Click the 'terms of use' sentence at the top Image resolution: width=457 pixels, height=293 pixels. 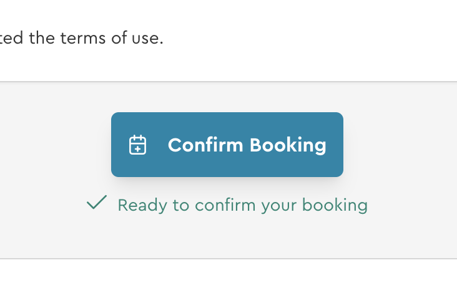pyautogui.click(x=81, y=38)
